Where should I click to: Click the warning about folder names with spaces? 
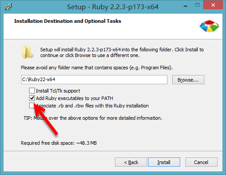coord(96,68)
